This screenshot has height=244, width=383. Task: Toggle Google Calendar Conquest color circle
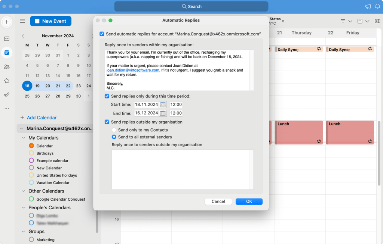click(x=31, y=199)
